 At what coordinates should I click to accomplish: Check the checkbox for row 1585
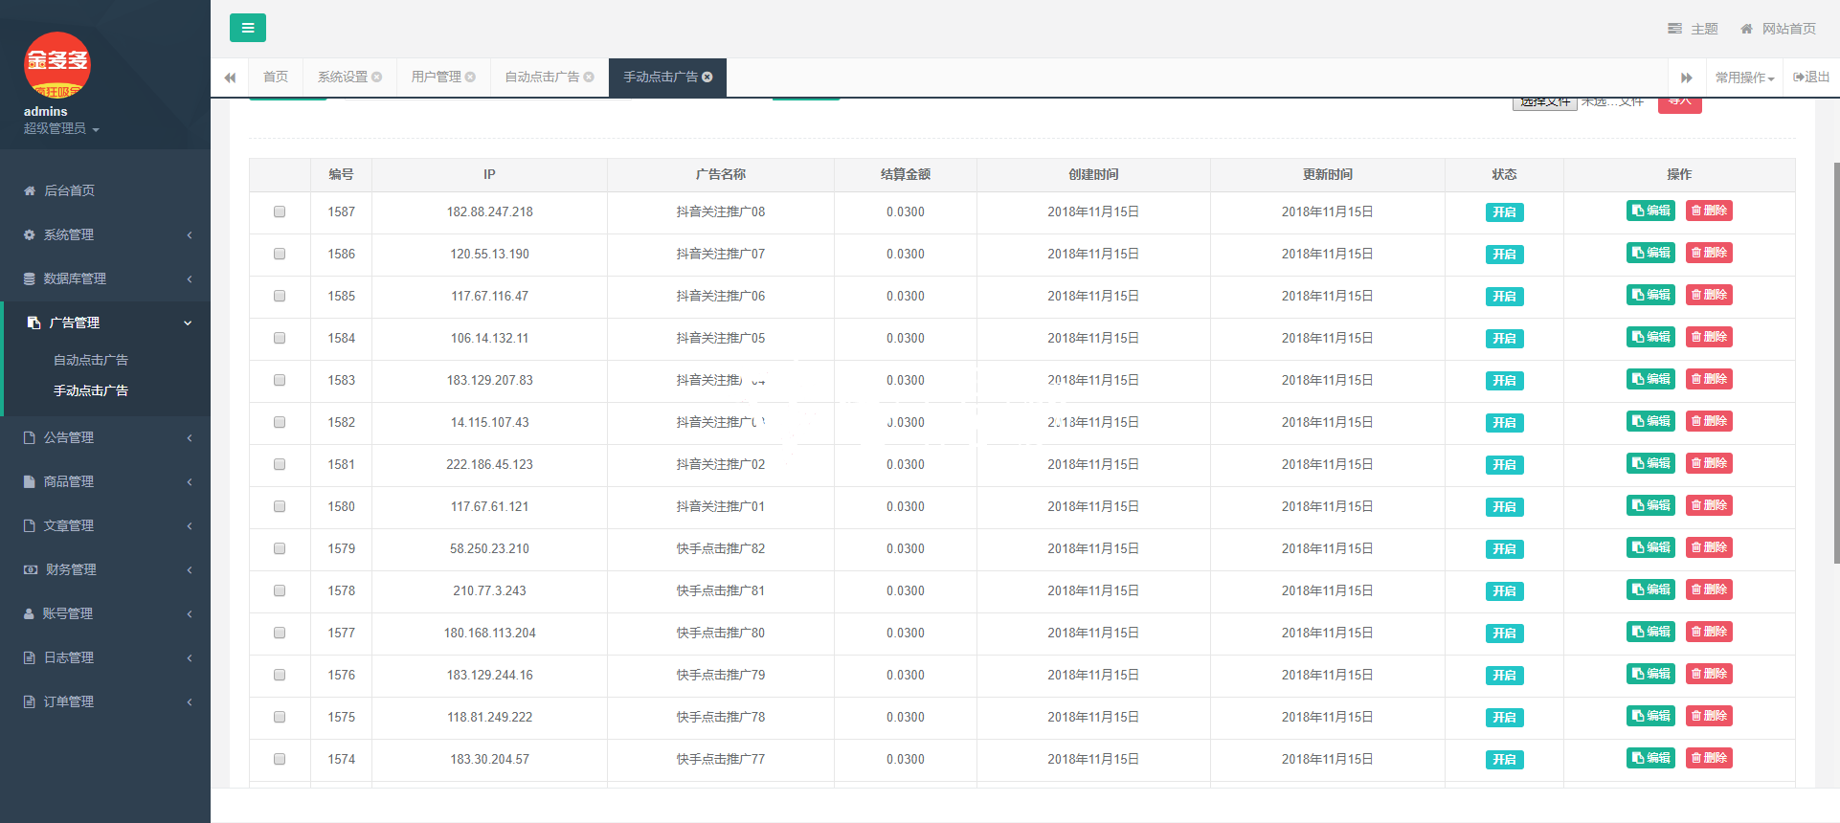point(280,296)
